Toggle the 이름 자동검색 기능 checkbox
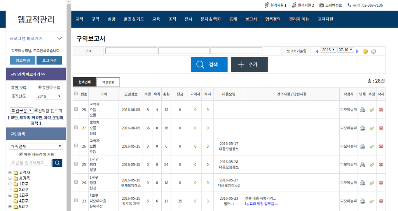The width and height of the screenshot is (398, 211). click(x=21, y=154)
